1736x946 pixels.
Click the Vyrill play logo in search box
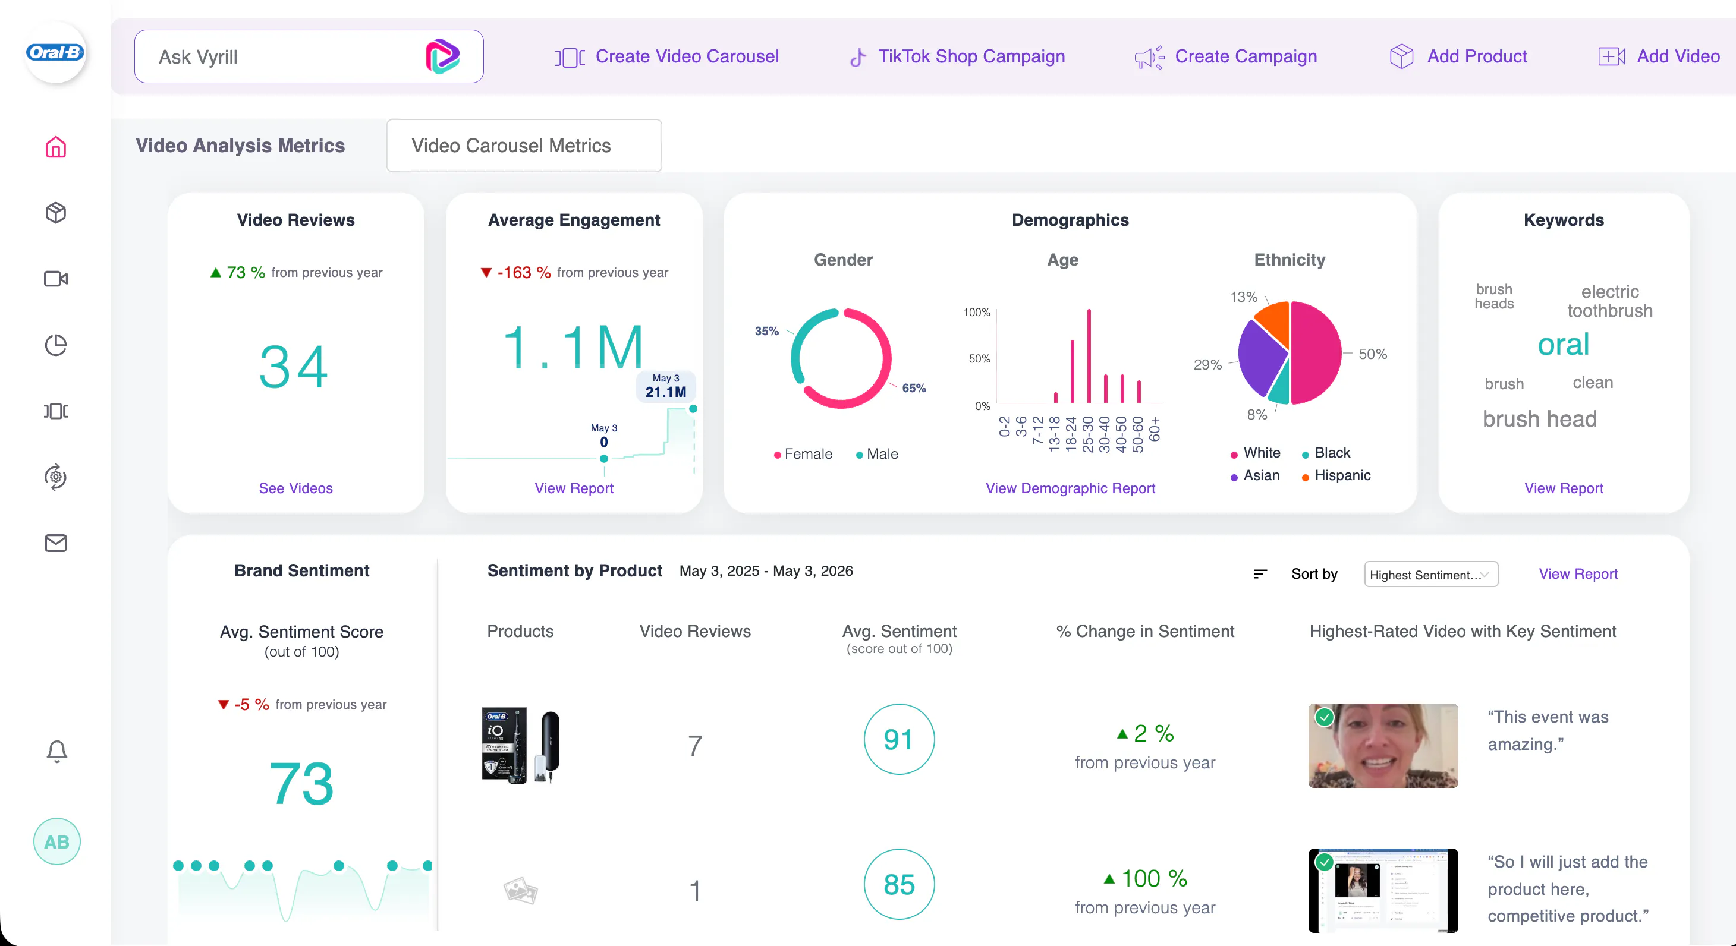click(x=442, y=56)
